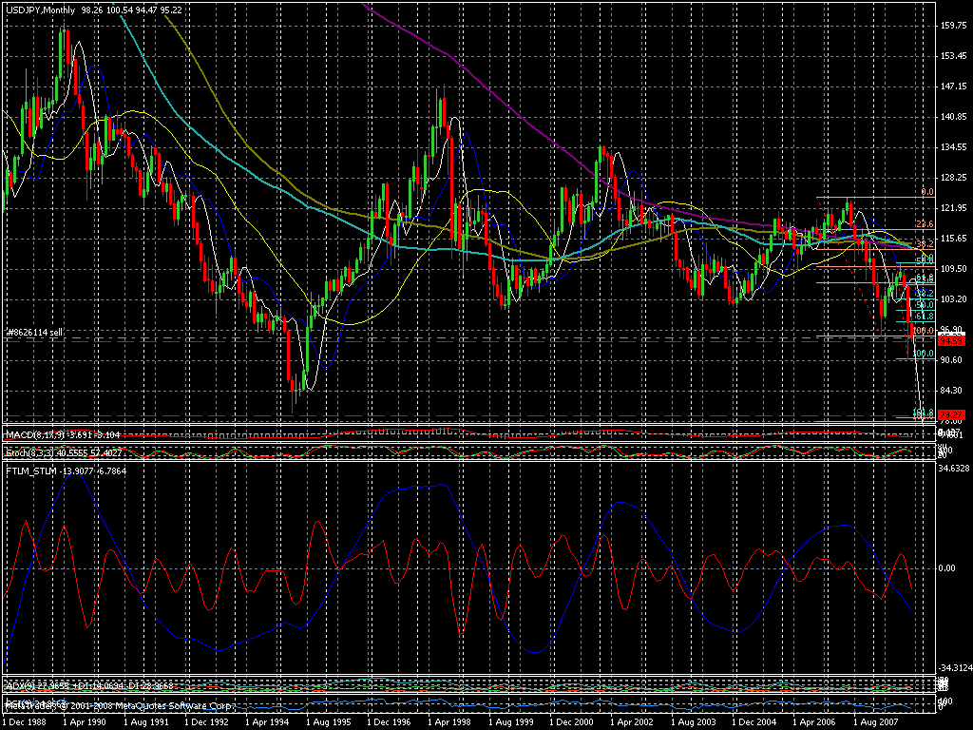Screen dimensions: 973x730
Task: Click the 1 Apr 2002 date label
Action: [632, 722]
